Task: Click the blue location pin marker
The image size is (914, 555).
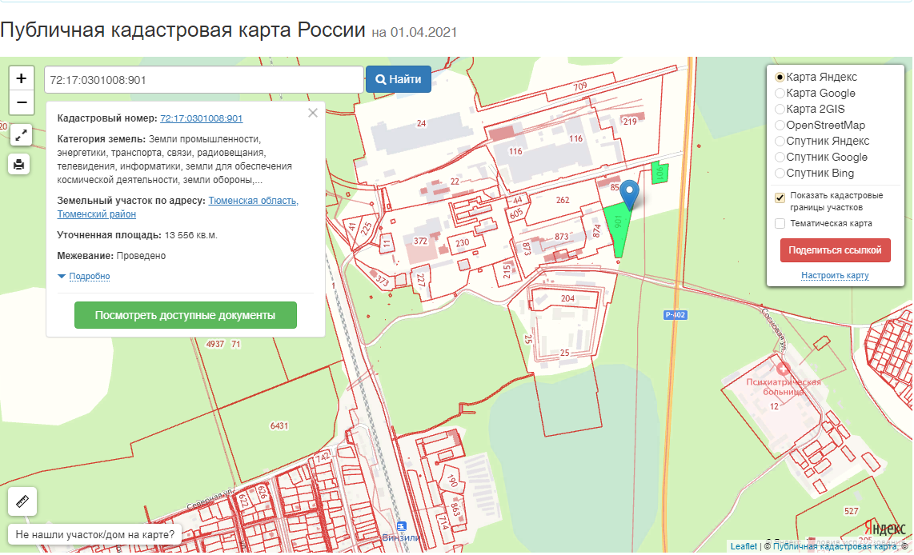Action: (x=630, y=194)
